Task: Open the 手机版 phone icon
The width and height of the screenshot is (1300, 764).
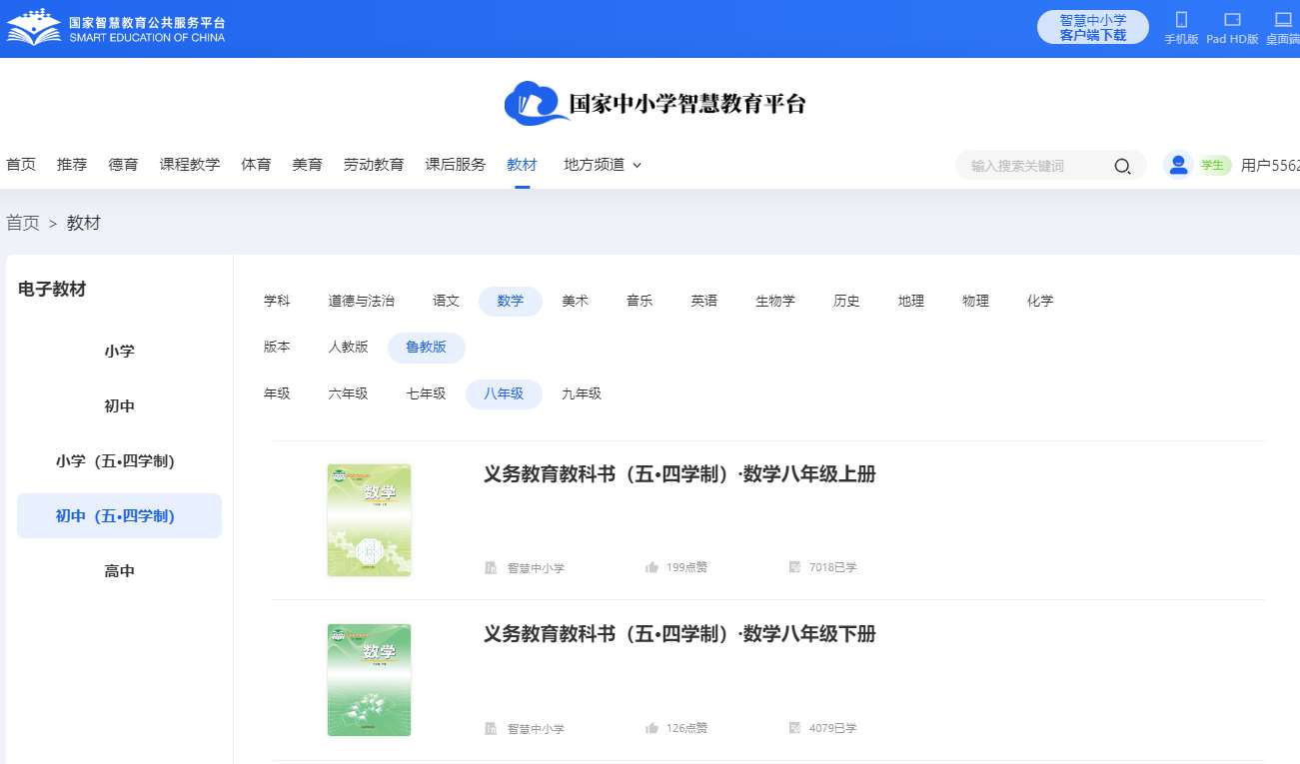Action: 1181,20
